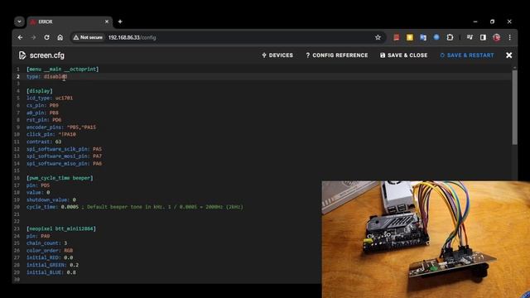Open the Chrome three-dot menu

(x=510, y=37)
